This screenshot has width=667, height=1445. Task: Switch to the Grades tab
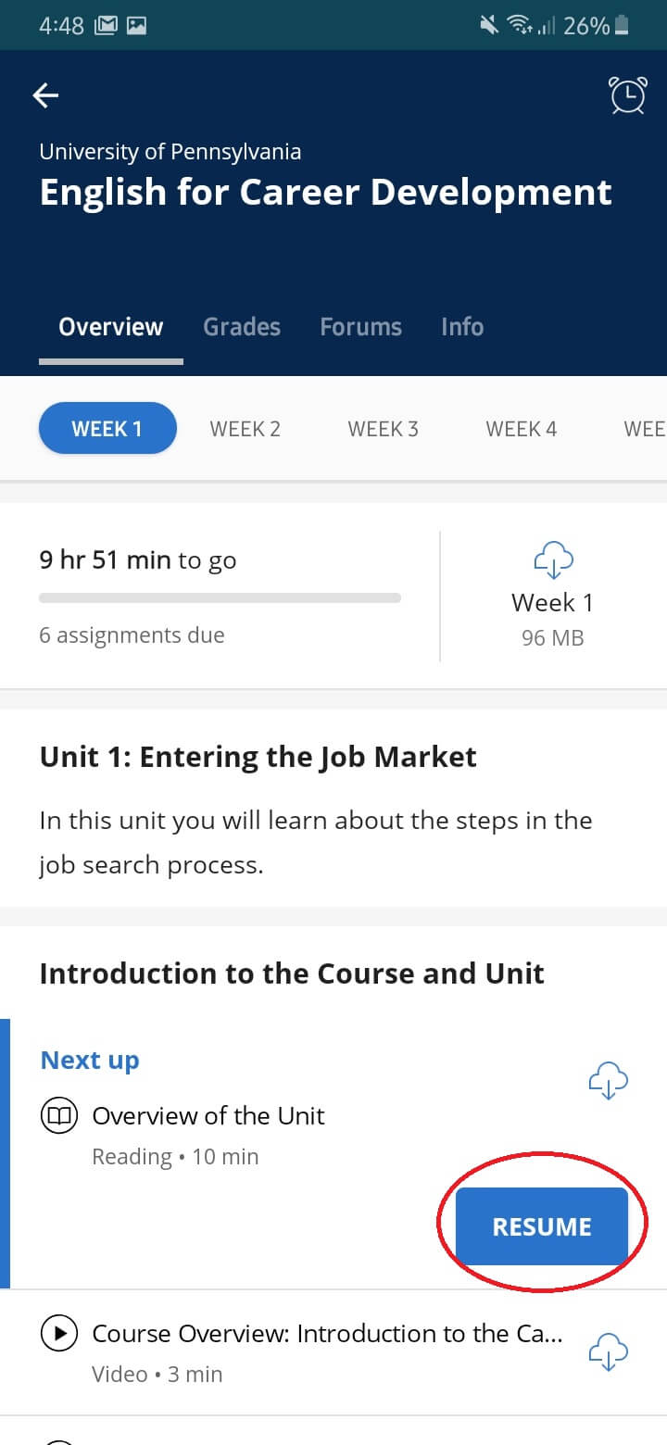click(242, 327)
